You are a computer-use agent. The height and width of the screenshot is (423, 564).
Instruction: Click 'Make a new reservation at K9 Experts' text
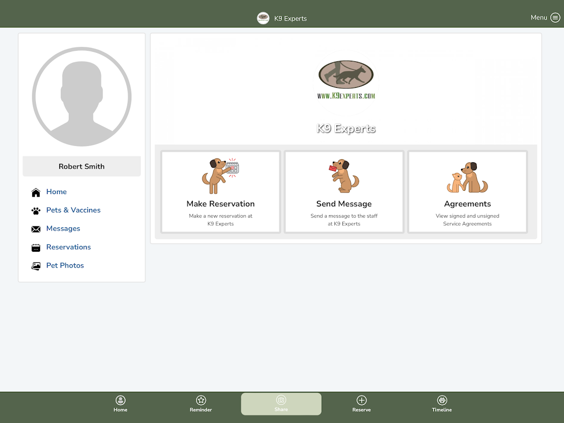[x=221, y=219]
